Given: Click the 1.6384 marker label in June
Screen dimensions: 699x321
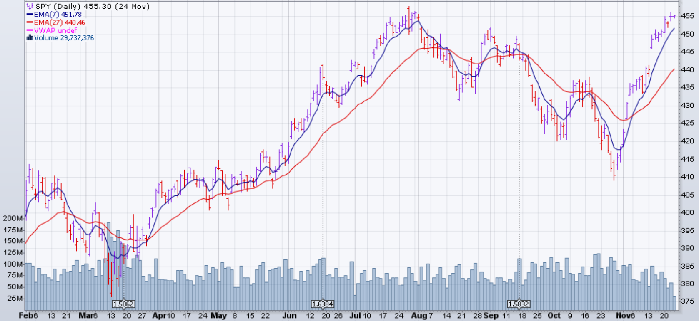Looking at the screenshot, I should coord(323,304).
